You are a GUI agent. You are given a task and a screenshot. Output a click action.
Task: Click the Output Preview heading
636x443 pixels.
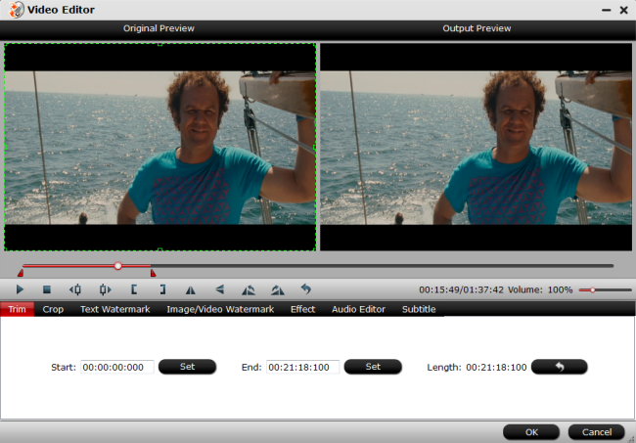click(x=477, y=28)
